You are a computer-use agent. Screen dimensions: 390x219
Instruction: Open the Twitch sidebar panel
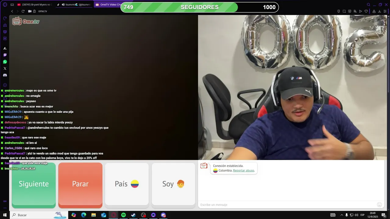(x=5, y=55)
